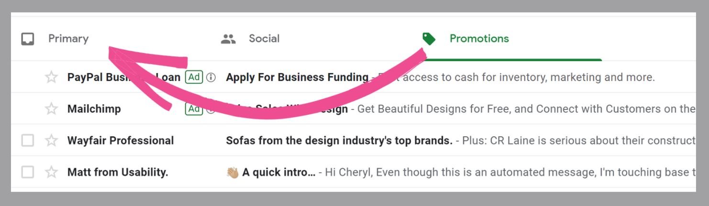The image size is (709, 206).
Task: Click the Ad badge on PayPal row
Action: click(x=194, y=77)
